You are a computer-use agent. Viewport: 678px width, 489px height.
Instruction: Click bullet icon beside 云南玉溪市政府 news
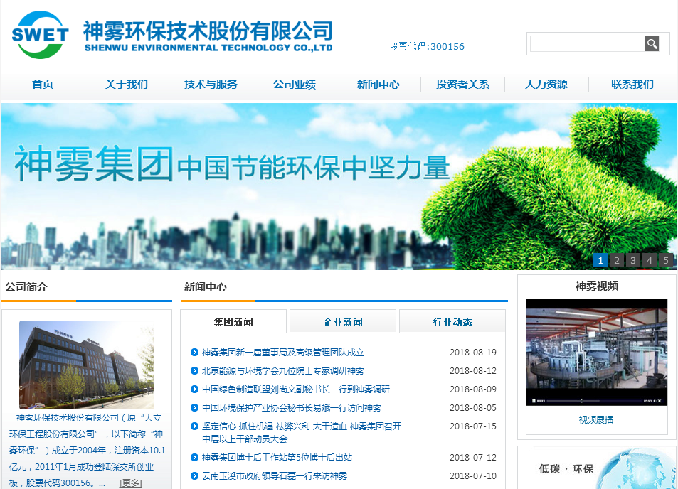coord(195,476)
